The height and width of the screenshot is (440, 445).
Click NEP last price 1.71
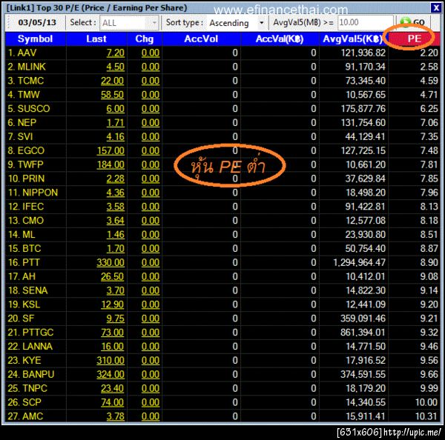click(116, 122)
